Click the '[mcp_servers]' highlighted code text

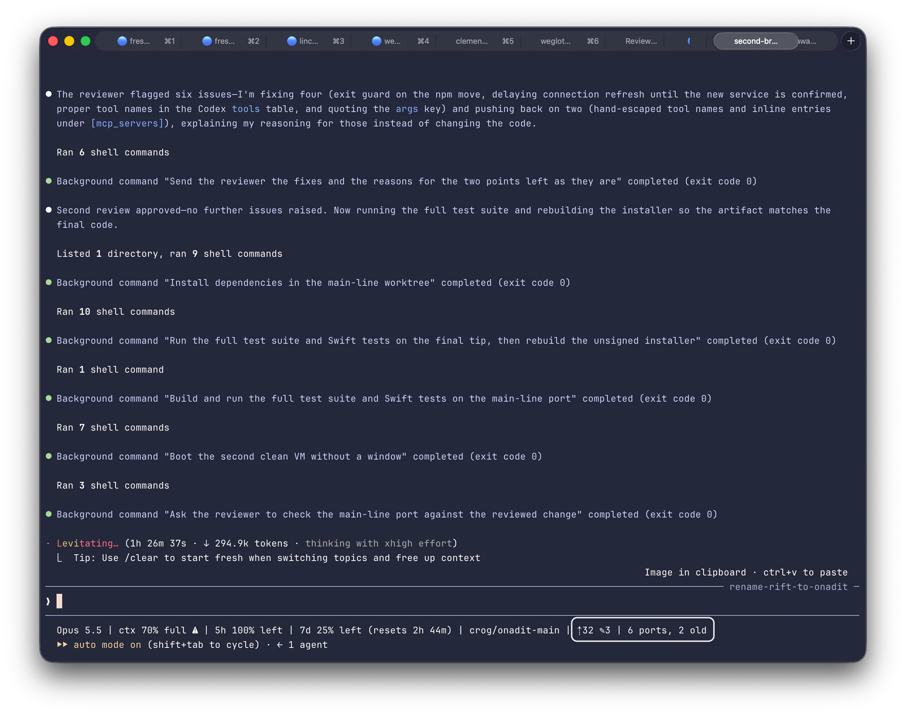(x=127, y=124)
